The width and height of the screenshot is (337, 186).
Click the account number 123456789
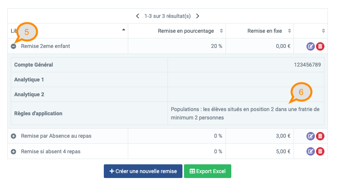coord(307,65)
